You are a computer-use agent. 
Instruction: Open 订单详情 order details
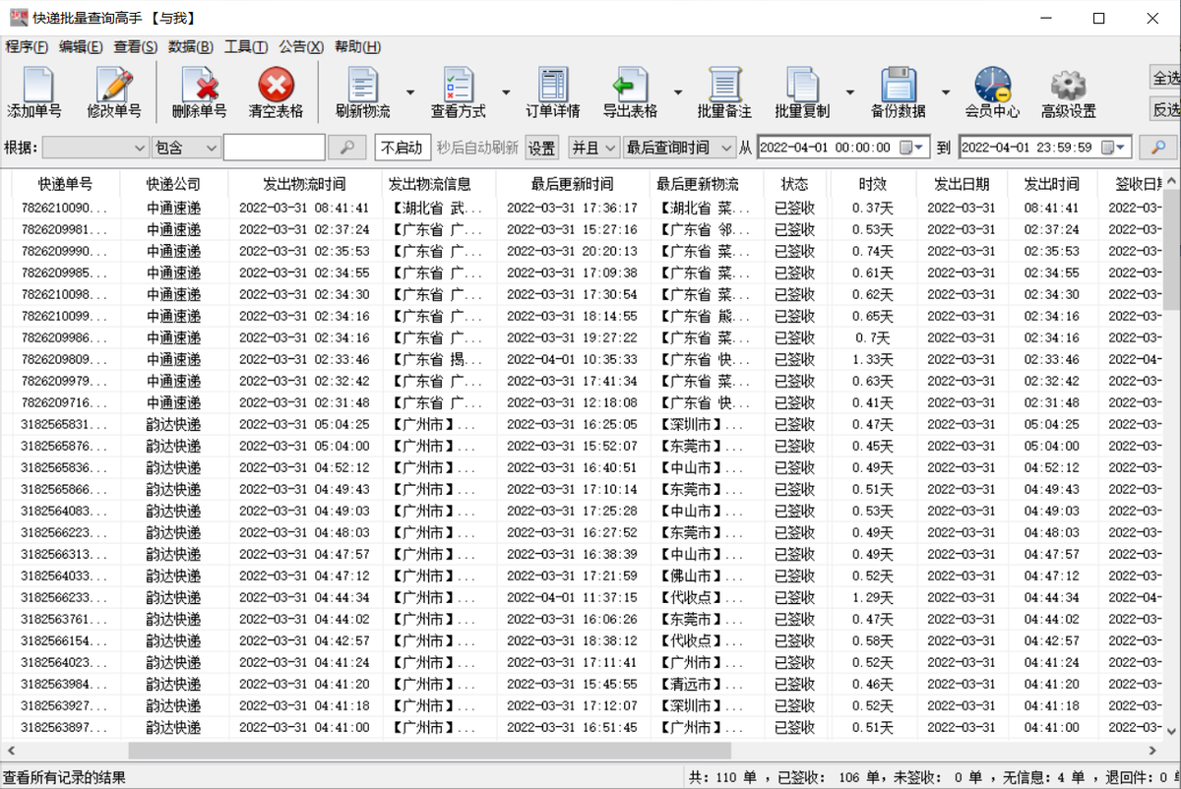tap(552, 92)
